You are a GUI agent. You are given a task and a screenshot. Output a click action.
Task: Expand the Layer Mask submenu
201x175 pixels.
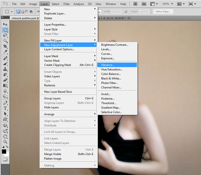point(69,56)
